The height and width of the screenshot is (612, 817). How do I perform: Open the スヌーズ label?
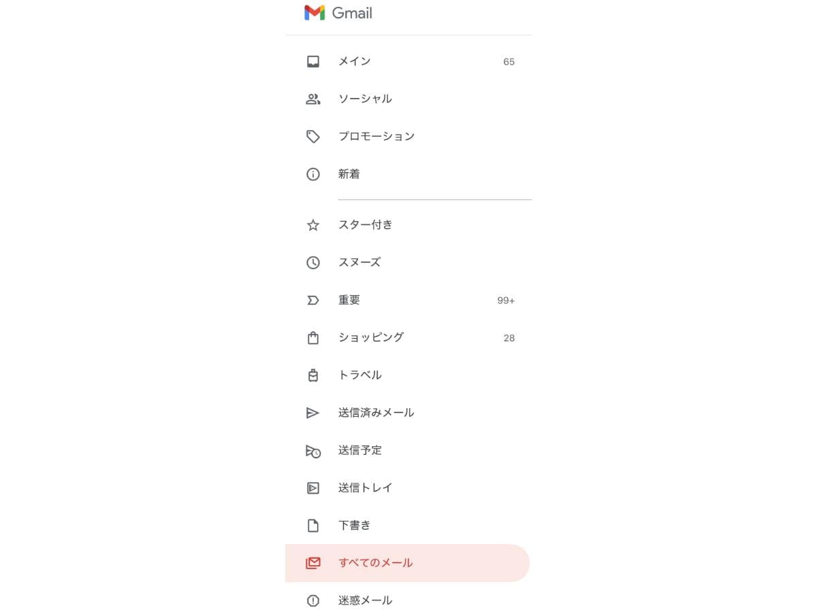click(x=359, y=262)
